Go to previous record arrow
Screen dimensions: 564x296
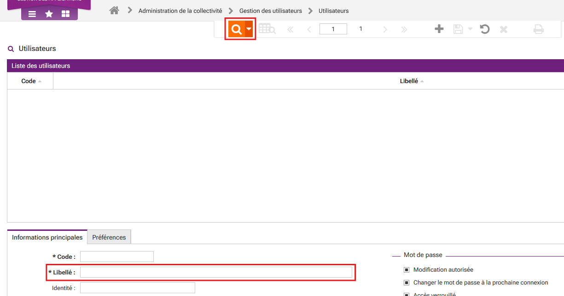(309, 29)
